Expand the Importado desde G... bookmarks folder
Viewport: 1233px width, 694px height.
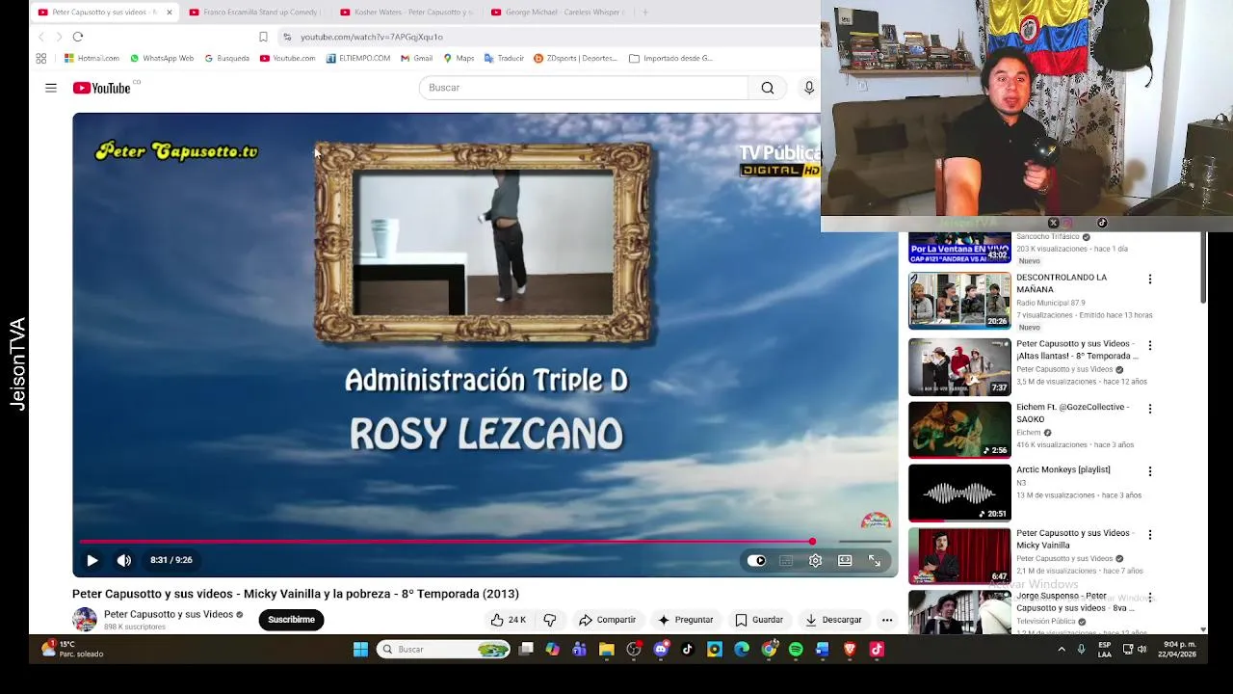[670, 58]
